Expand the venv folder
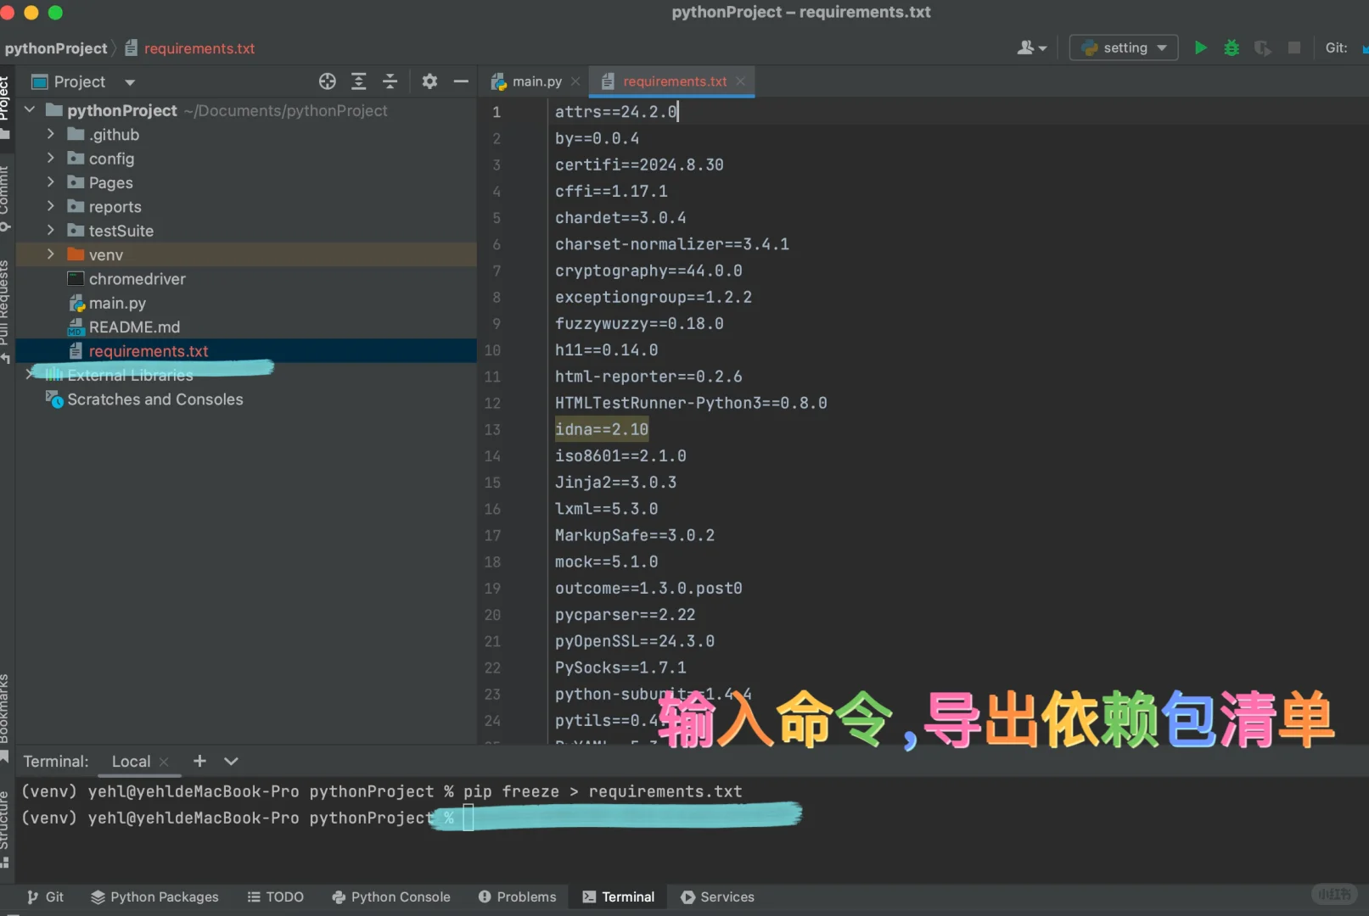This screenshot has height=916, width=1369. pos(51,254)
